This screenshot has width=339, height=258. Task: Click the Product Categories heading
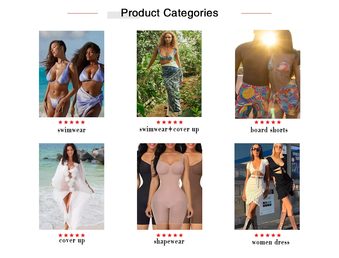pos(169,13)
